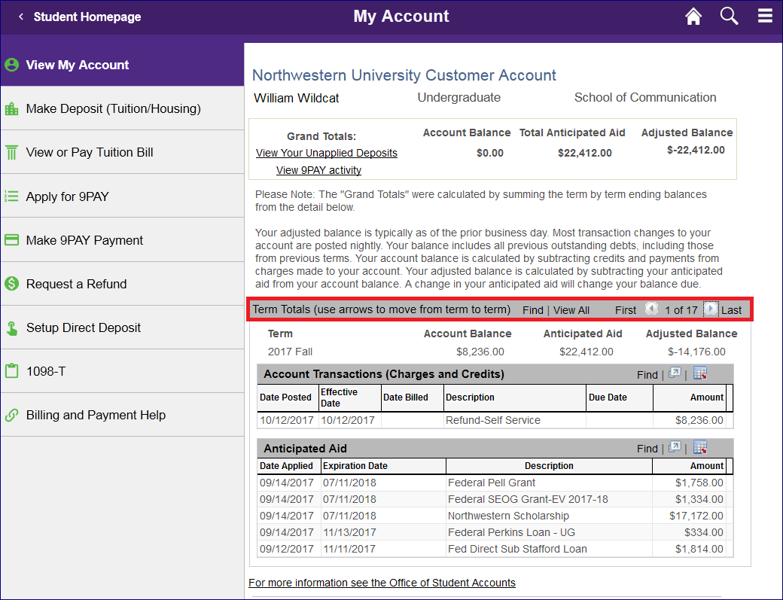
Task: Click the $334.00 Perkins Loan amount
Action: click(x=704, y=532)
